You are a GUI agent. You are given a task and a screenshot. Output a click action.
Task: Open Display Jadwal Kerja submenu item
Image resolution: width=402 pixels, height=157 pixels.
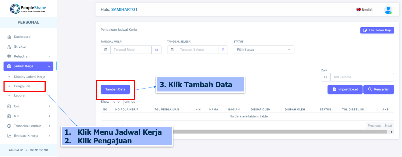pos(30,77)
